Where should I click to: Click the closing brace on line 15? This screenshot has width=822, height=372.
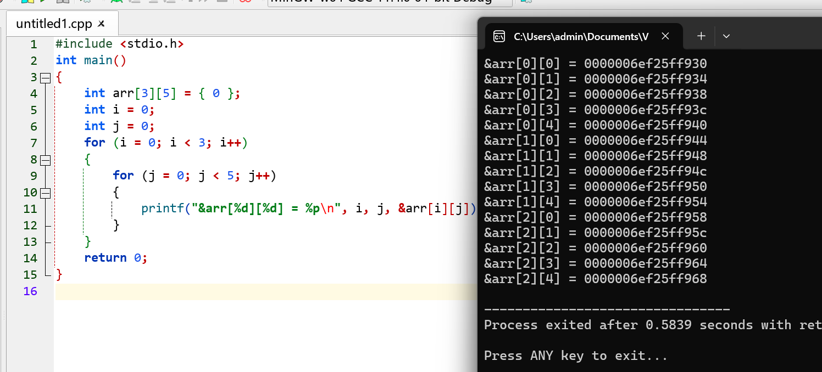pos(59,274)
